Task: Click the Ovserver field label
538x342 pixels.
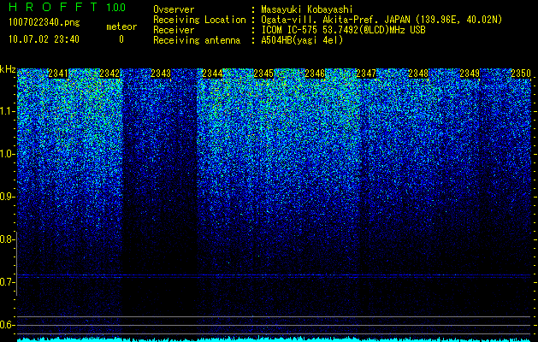Action: point(174,9)
